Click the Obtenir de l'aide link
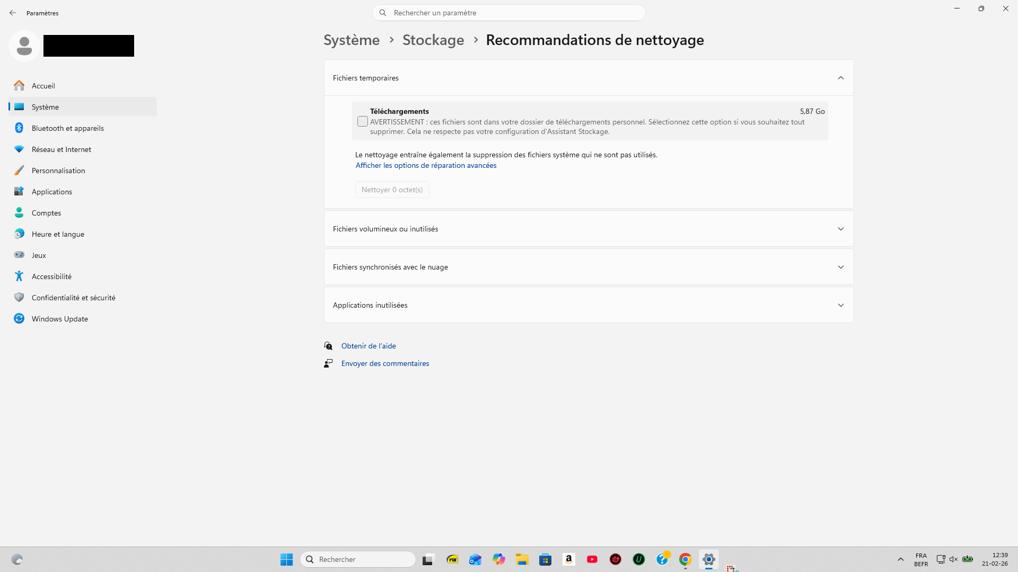1018x572 pixels. pyautogui.click(x=368, y=346)
